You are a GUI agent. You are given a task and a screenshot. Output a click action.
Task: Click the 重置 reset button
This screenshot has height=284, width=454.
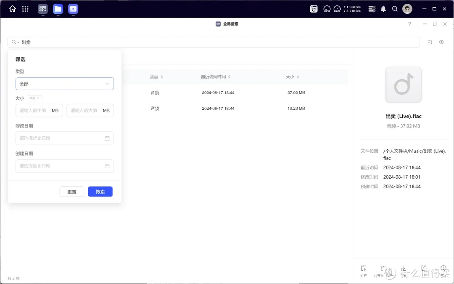click(72, 191)
